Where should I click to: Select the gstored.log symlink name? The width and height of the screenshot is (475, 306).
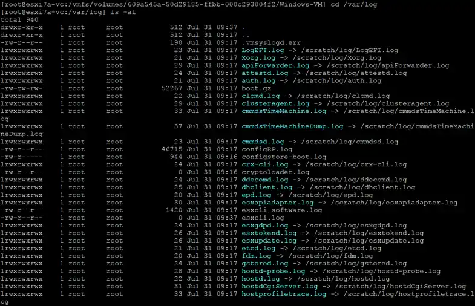pos(265,264)
